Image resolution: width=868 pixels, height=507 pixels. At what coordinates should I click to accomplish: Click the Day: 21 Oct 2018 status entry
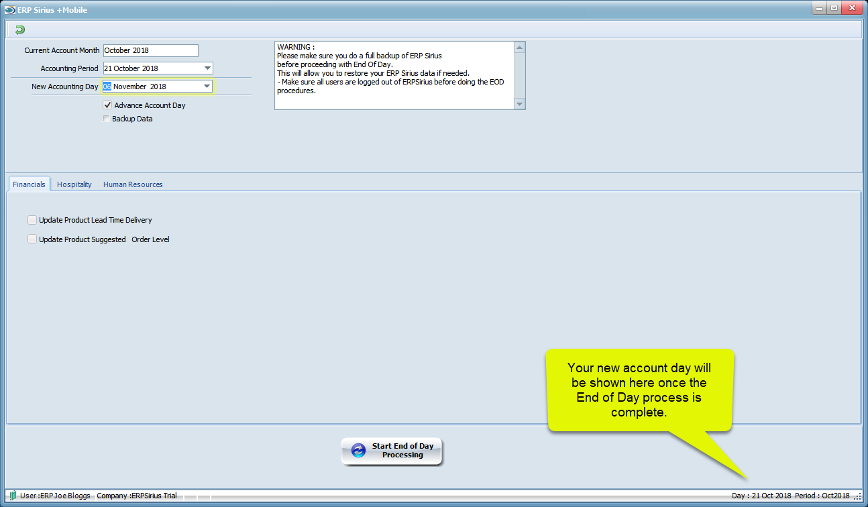tap(761, 496)
